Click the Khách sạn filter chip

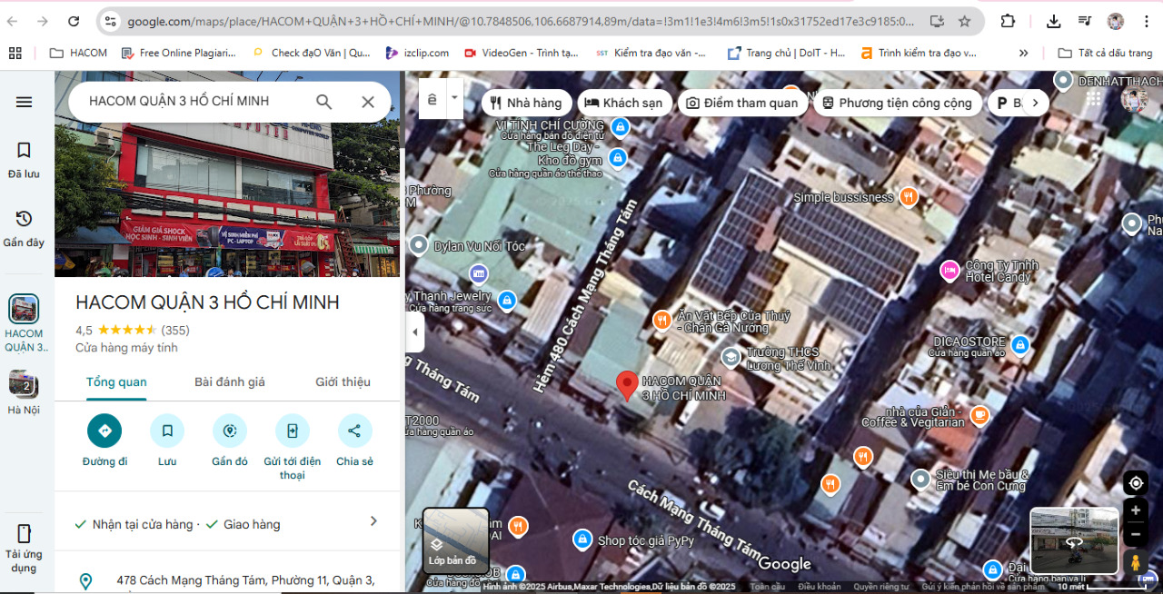[624, 103]
